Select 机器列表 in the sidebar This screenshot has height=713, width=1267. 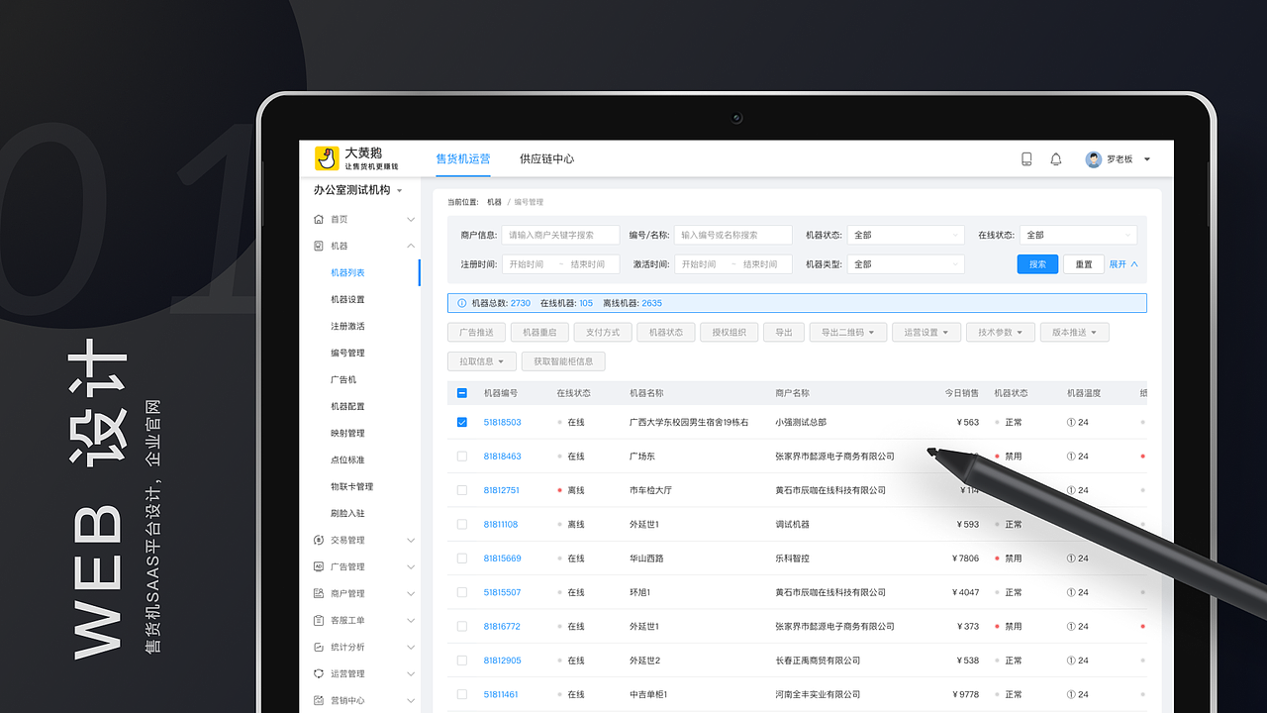347,272
